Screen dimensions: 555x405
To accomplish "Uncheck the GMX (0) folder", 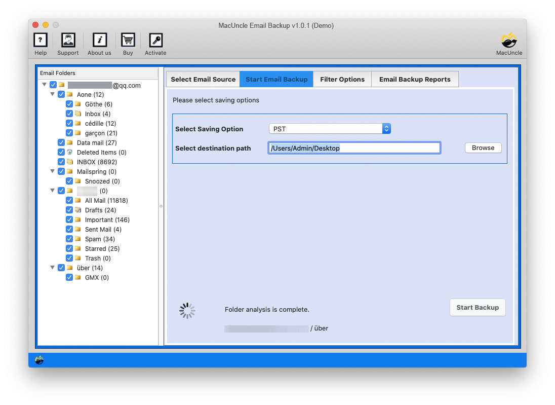I will coord(69,277).
